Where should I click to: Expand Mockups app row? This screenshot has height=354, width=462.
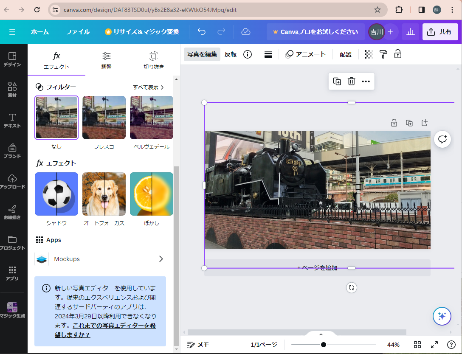[161, 259]
